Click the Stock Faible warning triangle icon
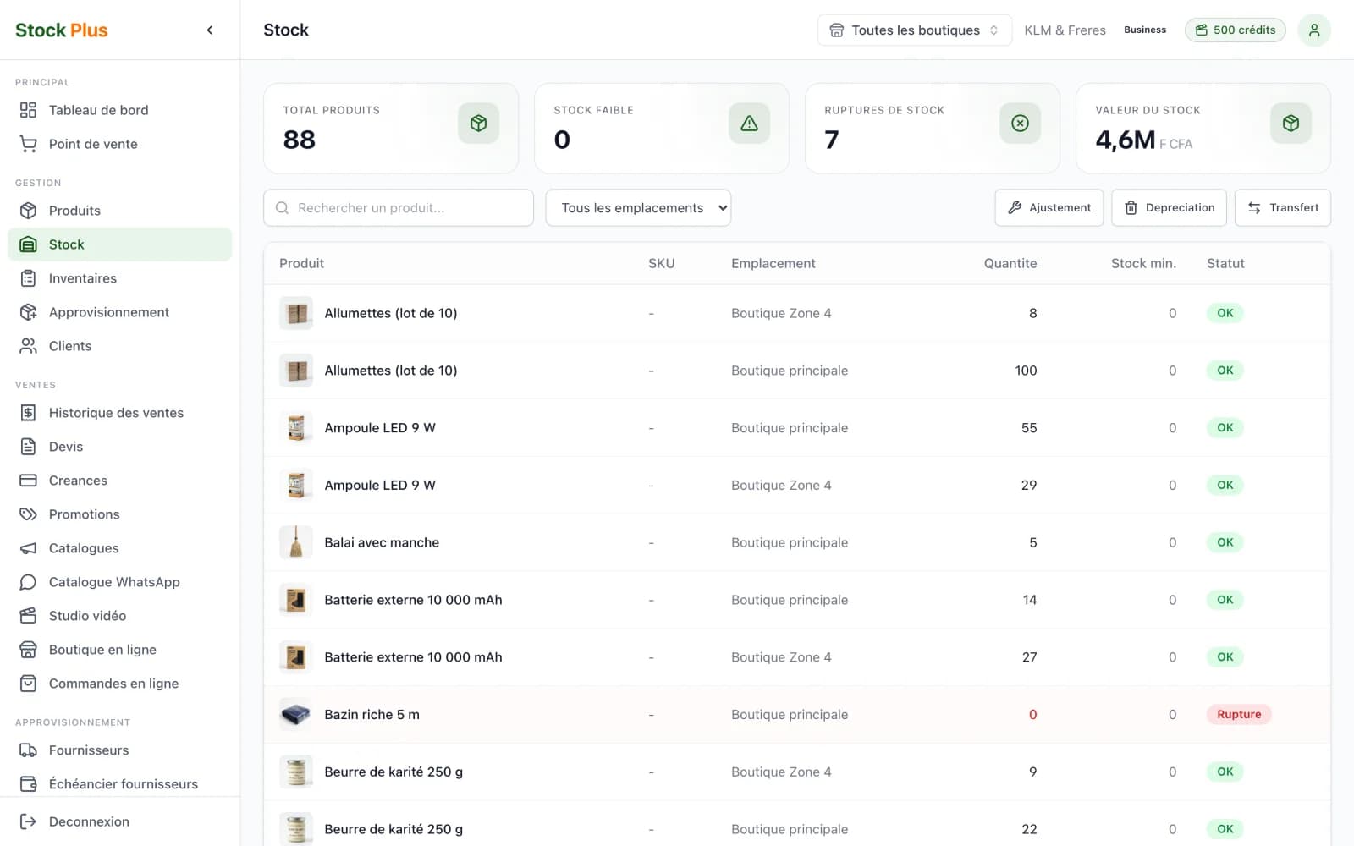 (750, 124)
